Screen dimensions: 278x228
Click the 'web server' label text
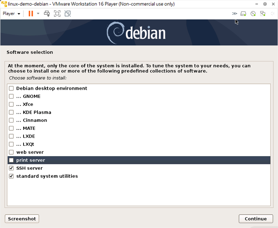(30, 152)
